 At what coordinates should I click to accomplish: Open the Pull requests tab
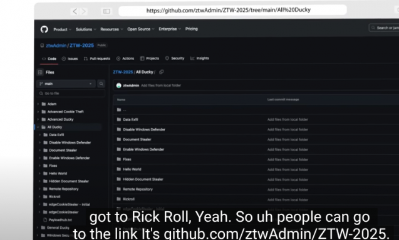coord(97,59)
